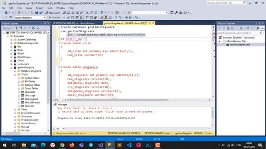Click the Copy toolbar icon

[91, 13]
